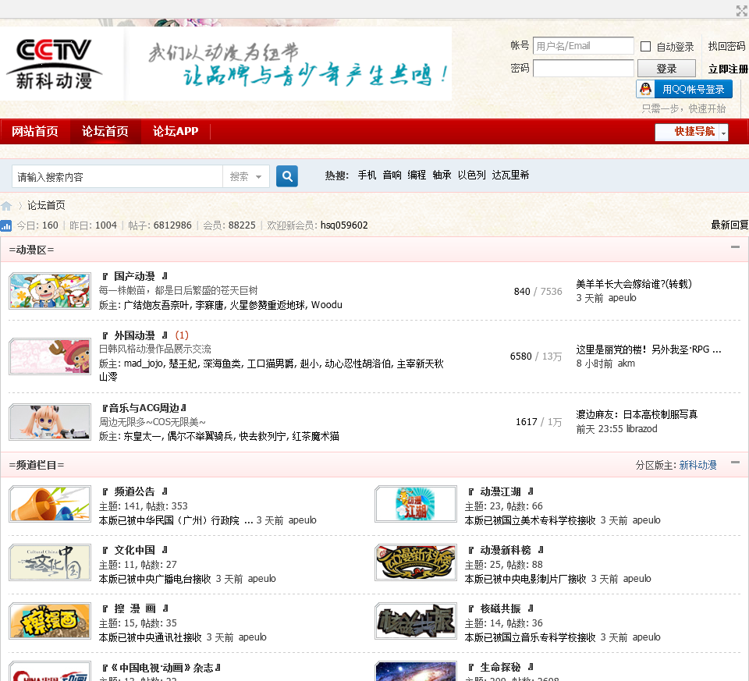Click the 中国电视·动画 杂志 forum icon

pyautogui.click(x=50, y=671)
